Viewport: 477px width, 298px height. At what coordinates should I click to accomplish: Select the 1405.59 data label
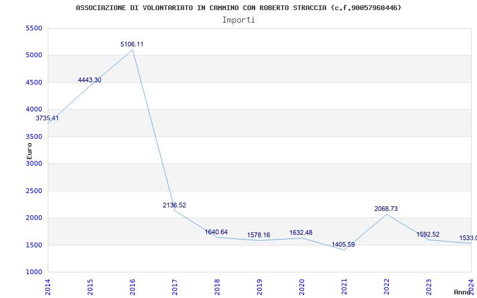click(x=343, y=245)
